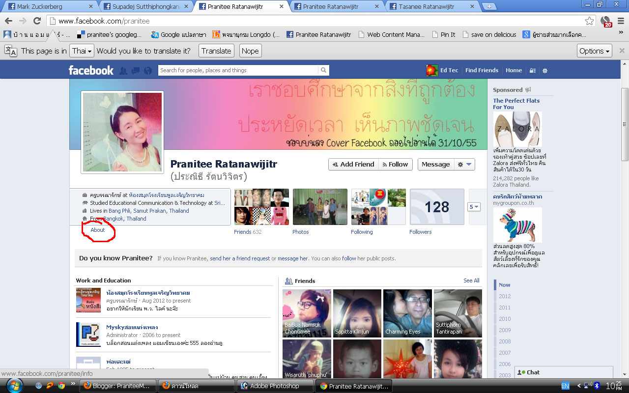Open the Photos thumbnail tile
This screenshot has height=393, width=629.
point(320,207)
